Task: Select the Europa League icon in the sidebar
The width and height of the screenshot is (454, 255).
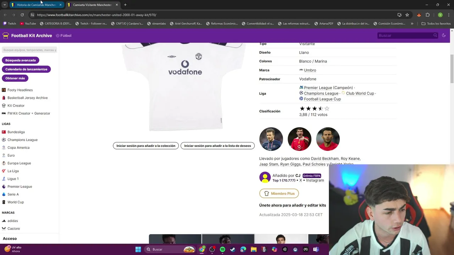Action: point(4,163)
